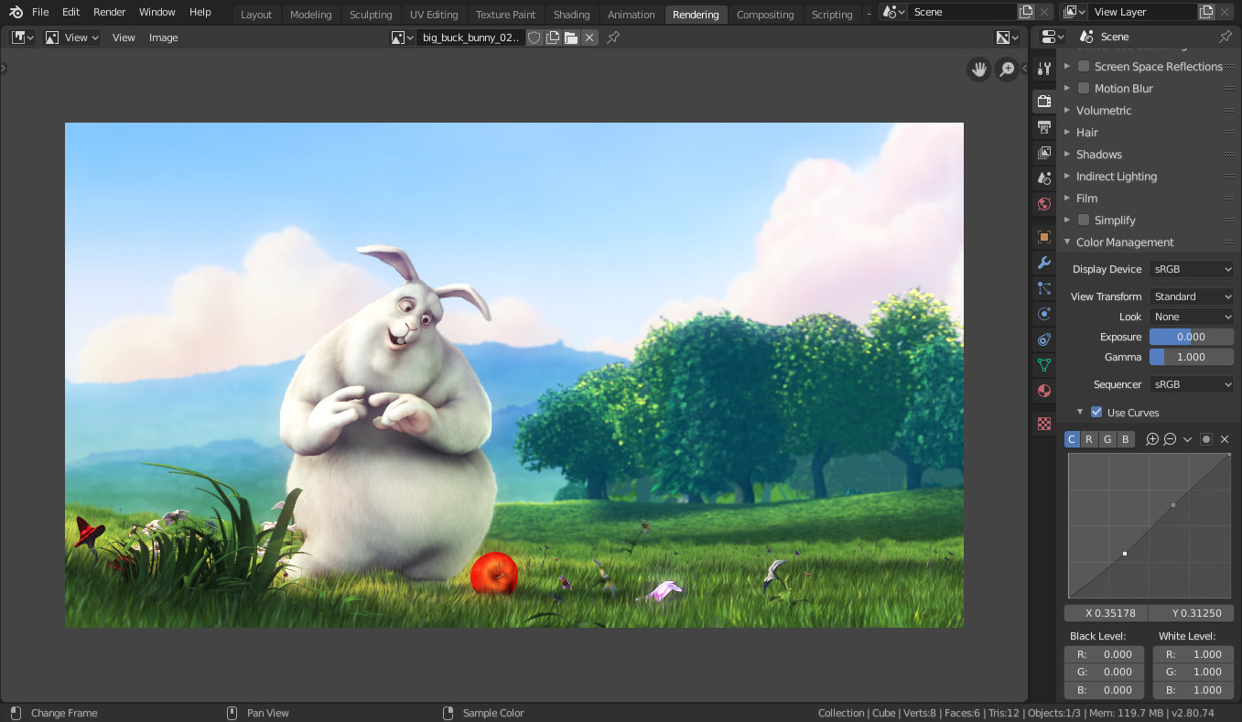Zoom in on the curve editor
The image size is (1242, 722).
click(1152, 438)
